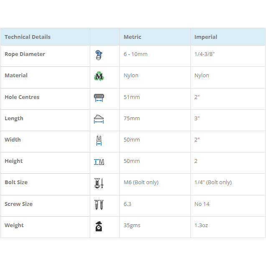Click the hole centres plate icon
Viewport: 266px width, 266px height.
coord(99,98)
